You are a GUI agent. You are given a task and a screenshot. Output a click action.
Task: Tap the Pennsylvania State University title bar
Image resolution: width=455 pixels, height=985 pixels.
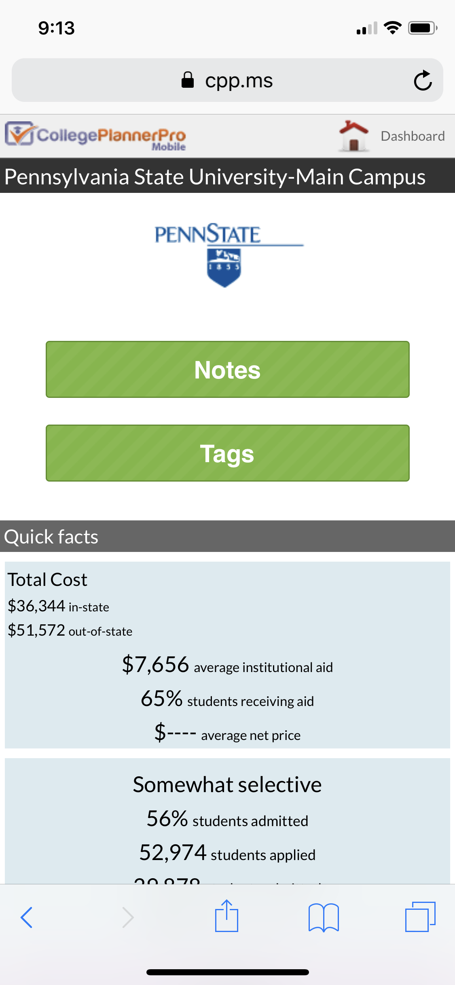pyautogui.click(x=227, y=176)
